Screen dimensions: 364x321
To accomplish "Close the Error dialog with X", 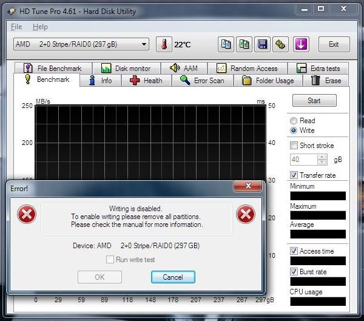I will pyautogui.click(x=248, y=186).
